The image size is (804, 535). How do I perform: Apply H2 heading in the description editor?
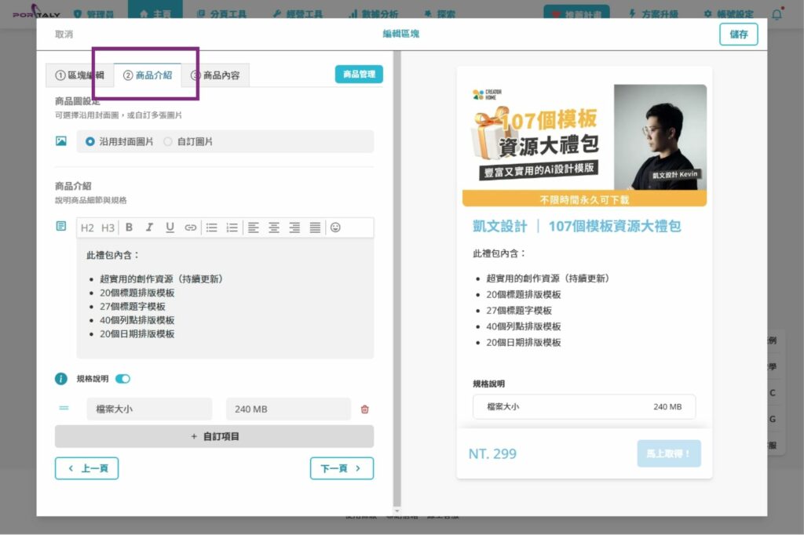point(87,227)
